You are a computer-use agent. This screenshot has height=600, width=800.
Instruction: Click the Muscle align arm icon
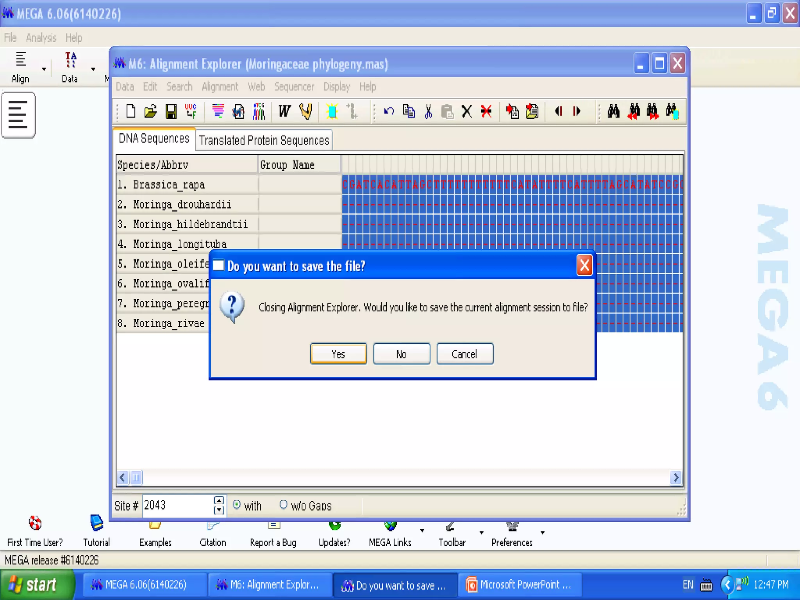pyautogui.click(x=305, y=112)
